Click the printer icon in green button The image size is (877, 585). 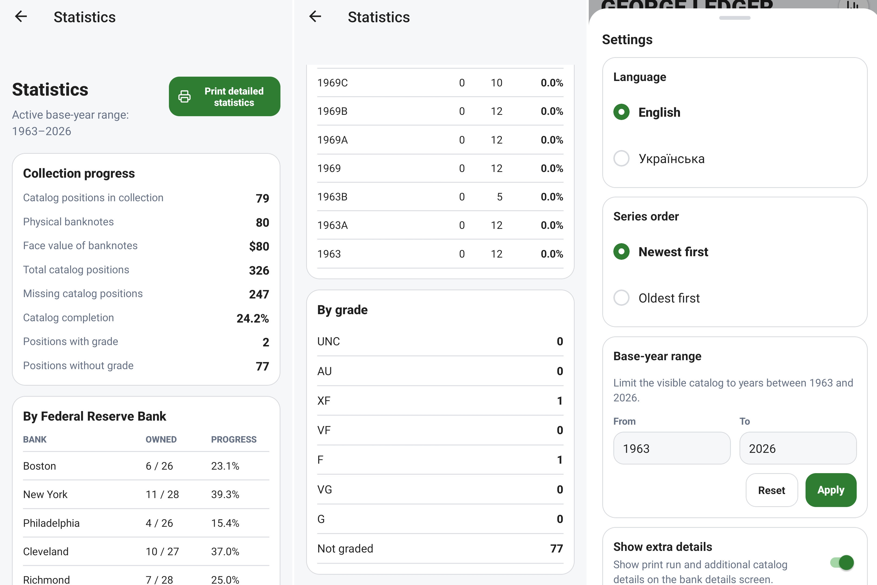[x=184, y=96]
